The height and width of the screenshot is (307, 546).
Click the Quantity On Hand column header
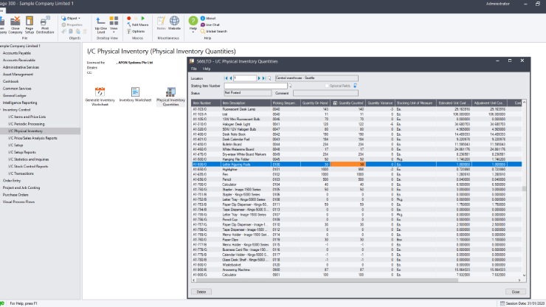(x=316, y=103)
